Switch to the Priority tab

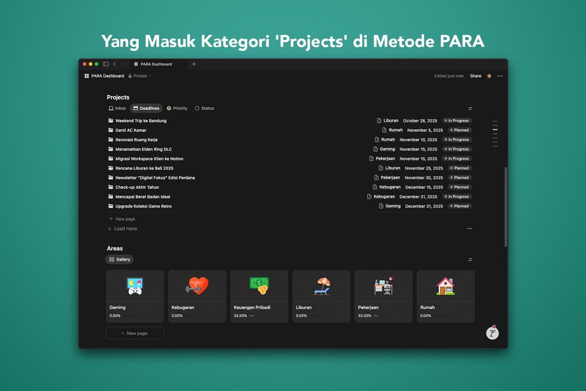(x=177, y=109)
